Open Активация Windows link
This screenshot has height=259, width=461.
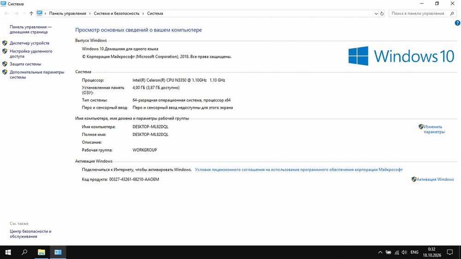point(435,179)
